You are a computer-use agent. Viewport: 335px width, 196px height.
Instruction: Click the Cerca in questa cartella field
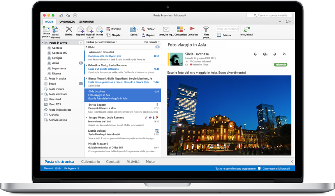[x=273, y=16]
